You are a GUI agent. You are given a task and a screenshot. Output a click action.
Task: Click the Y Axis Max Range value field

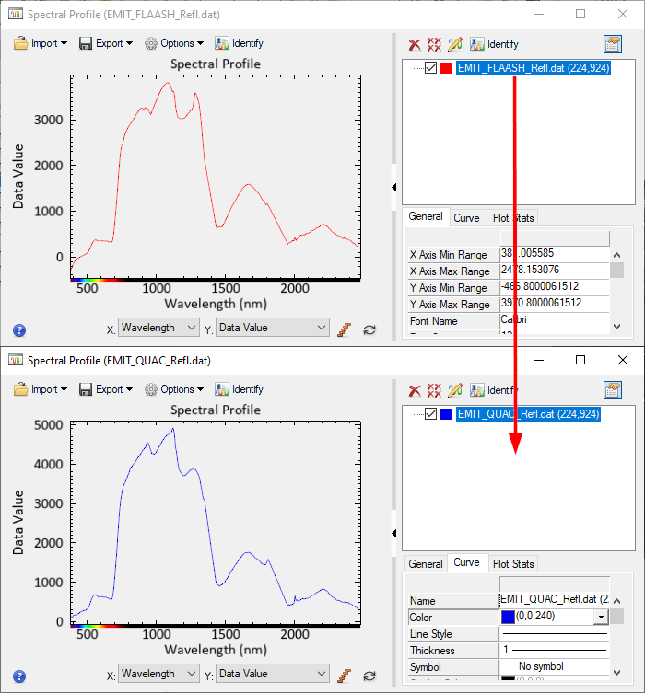553,304
